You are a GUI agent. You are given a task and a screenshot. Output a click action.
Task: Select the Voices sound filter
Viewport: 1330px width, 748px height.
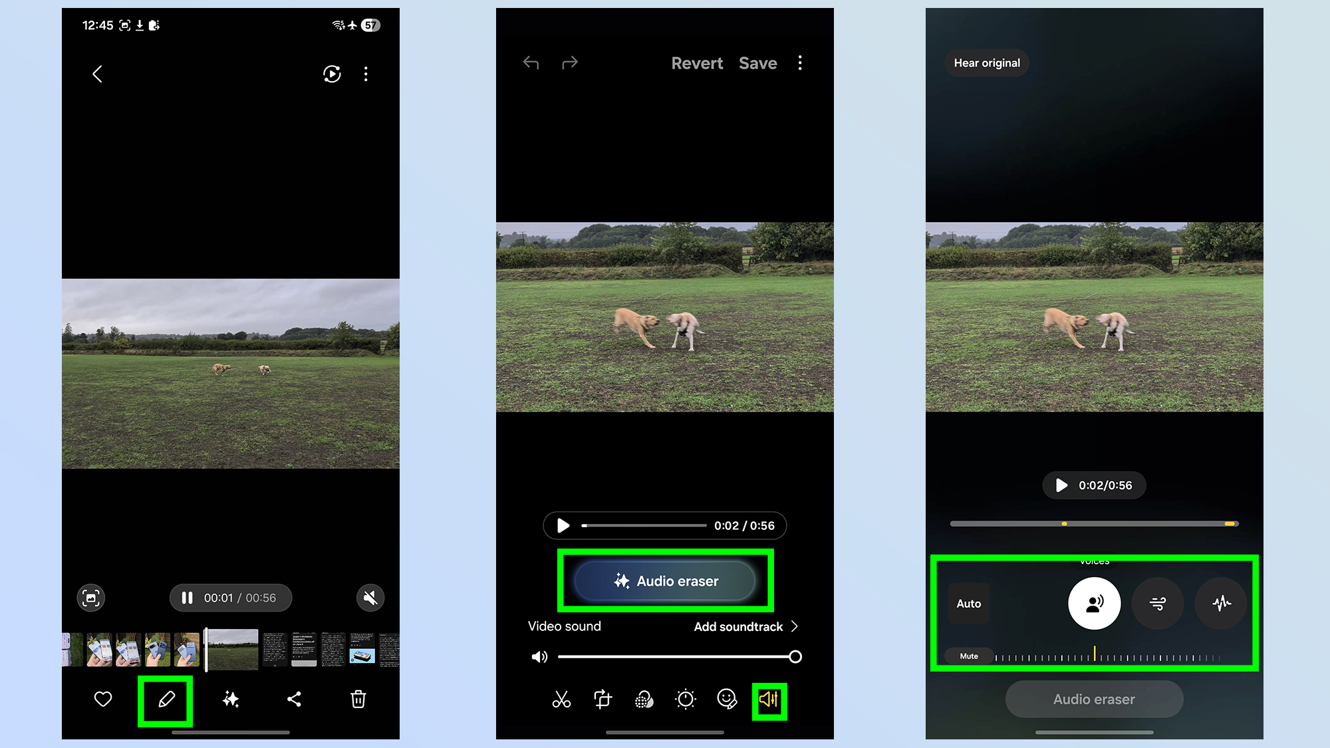[x=1094, y=603]
